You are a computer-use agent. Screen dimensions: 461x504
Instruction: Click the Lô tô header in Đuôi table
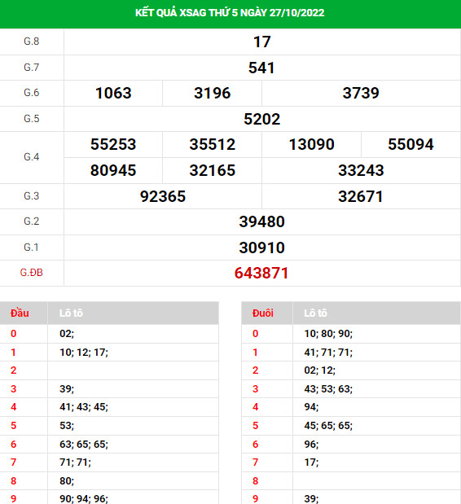pos(315,313)
